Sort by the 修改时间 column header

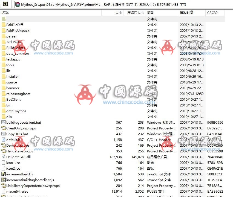coord(186,13)
